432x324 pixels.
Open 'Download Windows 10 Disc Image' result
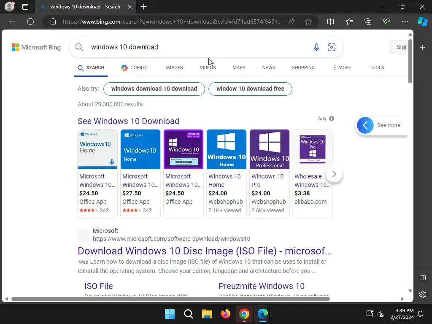[x=205, y=251]
